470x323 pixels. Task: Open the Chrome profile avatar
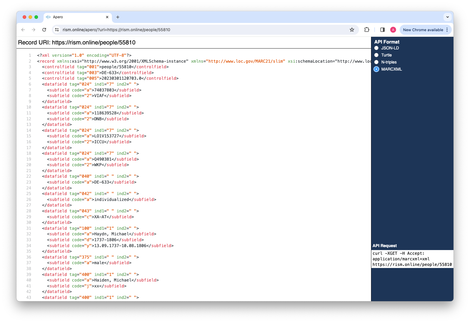coord(393,30)
